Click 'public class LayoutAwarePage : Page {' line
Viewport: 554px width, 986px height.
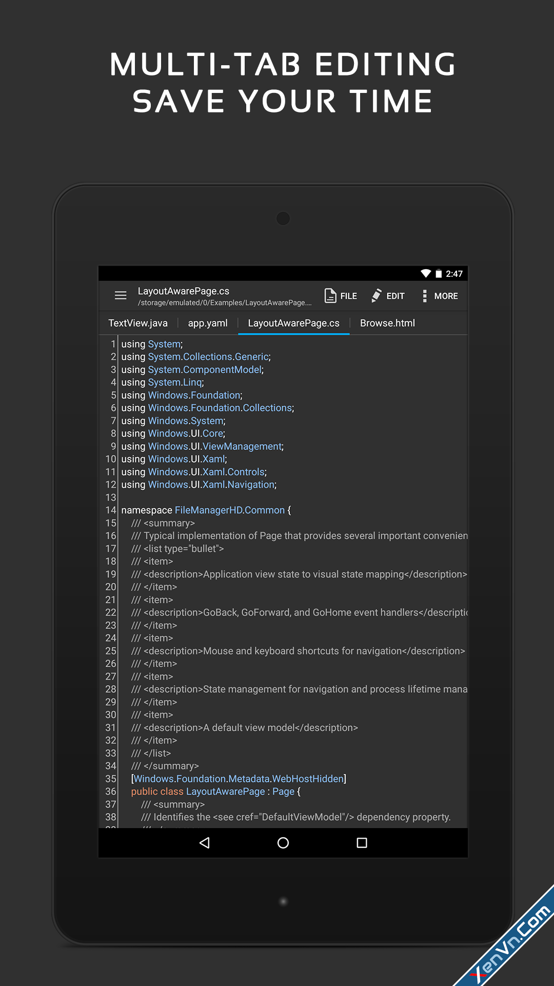tap(216, 792)
